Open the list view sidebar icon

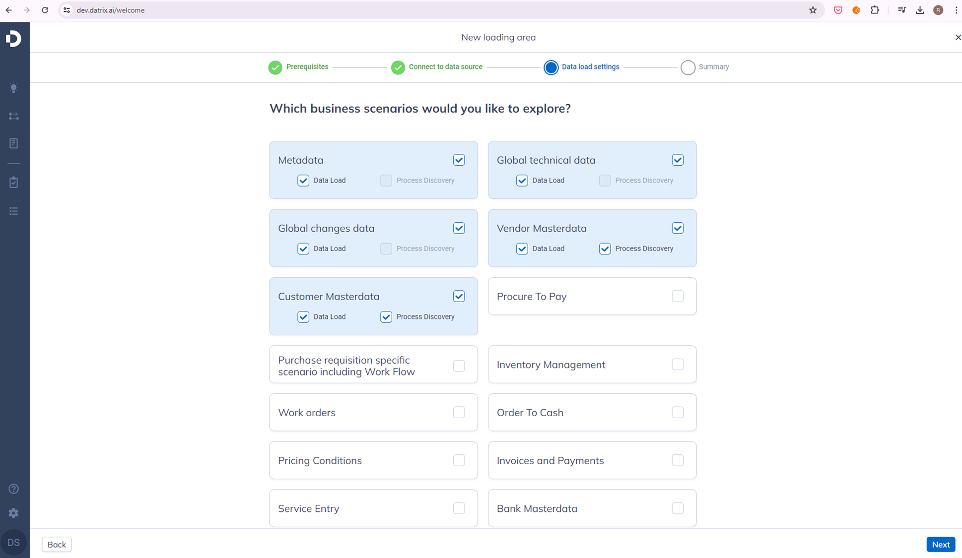(14, 211)
